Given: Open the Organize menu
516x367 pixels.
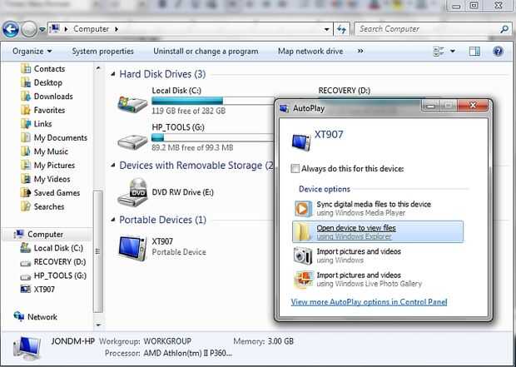Looking at the screenshot, I should [x=32, y=52].
